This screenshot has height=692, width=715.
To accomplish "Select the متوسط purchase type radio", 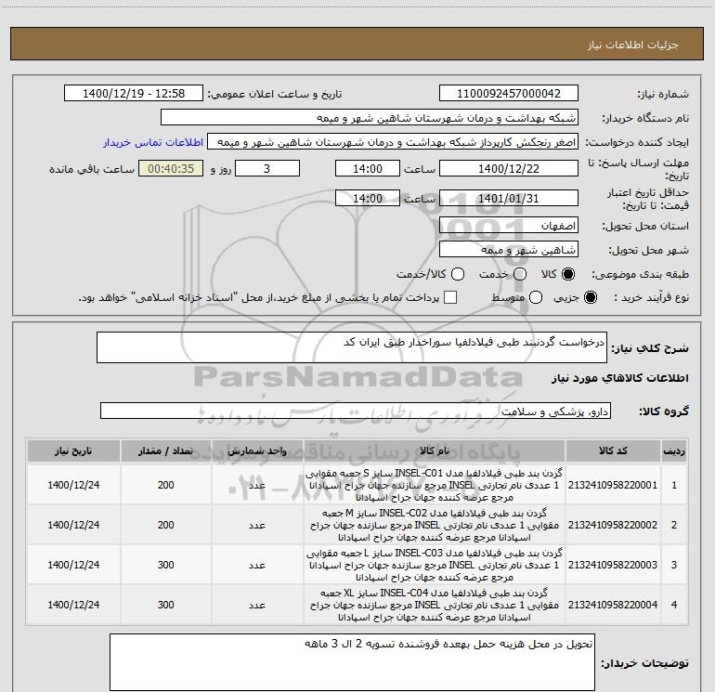I will point(536,297).
